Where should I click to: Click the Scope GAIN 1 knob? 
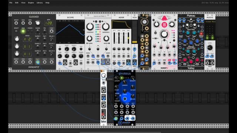tap(67, 49)
